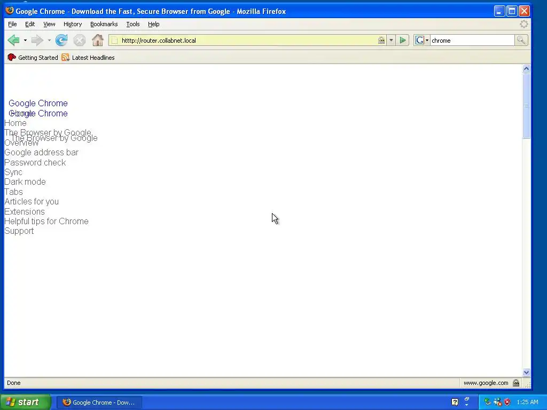Click the scrollbar down arrow
The height and width of the screenshot is (410, 547).
[526, 372]
